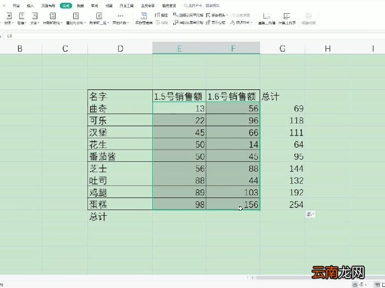Image resolution: width=385 pixels, height=288 pixels.
Task: Open the Date and Time function list
Action: 53,19
